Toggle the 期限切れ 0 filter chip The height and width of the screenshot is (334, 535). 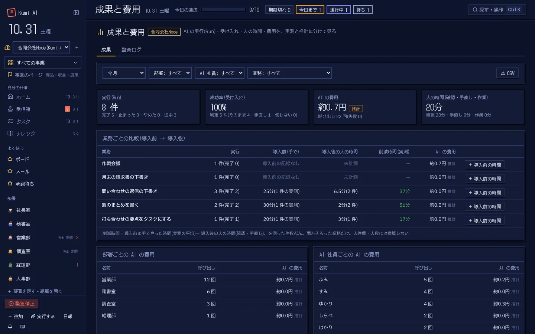[279, 10]
